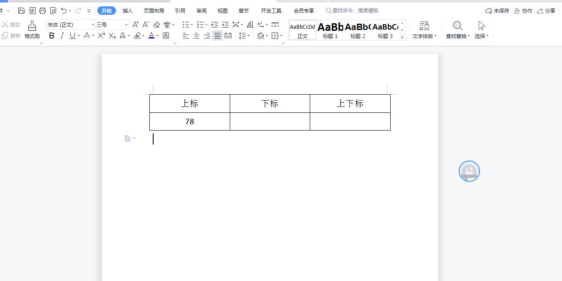Switch to the 引用 (References) tab
The height and width of the screenshot is (281, 562).
pyautogui.click(x=180, y=11)
